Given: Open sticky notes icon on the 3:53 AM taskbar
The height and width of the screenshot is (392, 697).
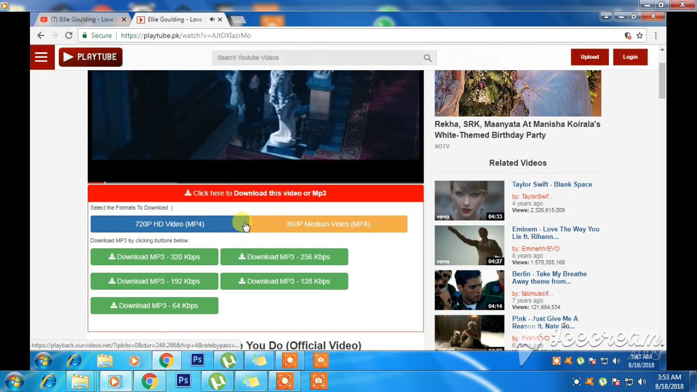Looking at the screenshot, I should tap(251, 381).
